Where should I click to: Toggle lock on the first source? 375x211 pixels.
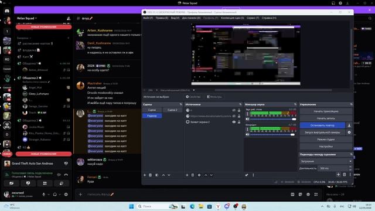coord(239,110)
